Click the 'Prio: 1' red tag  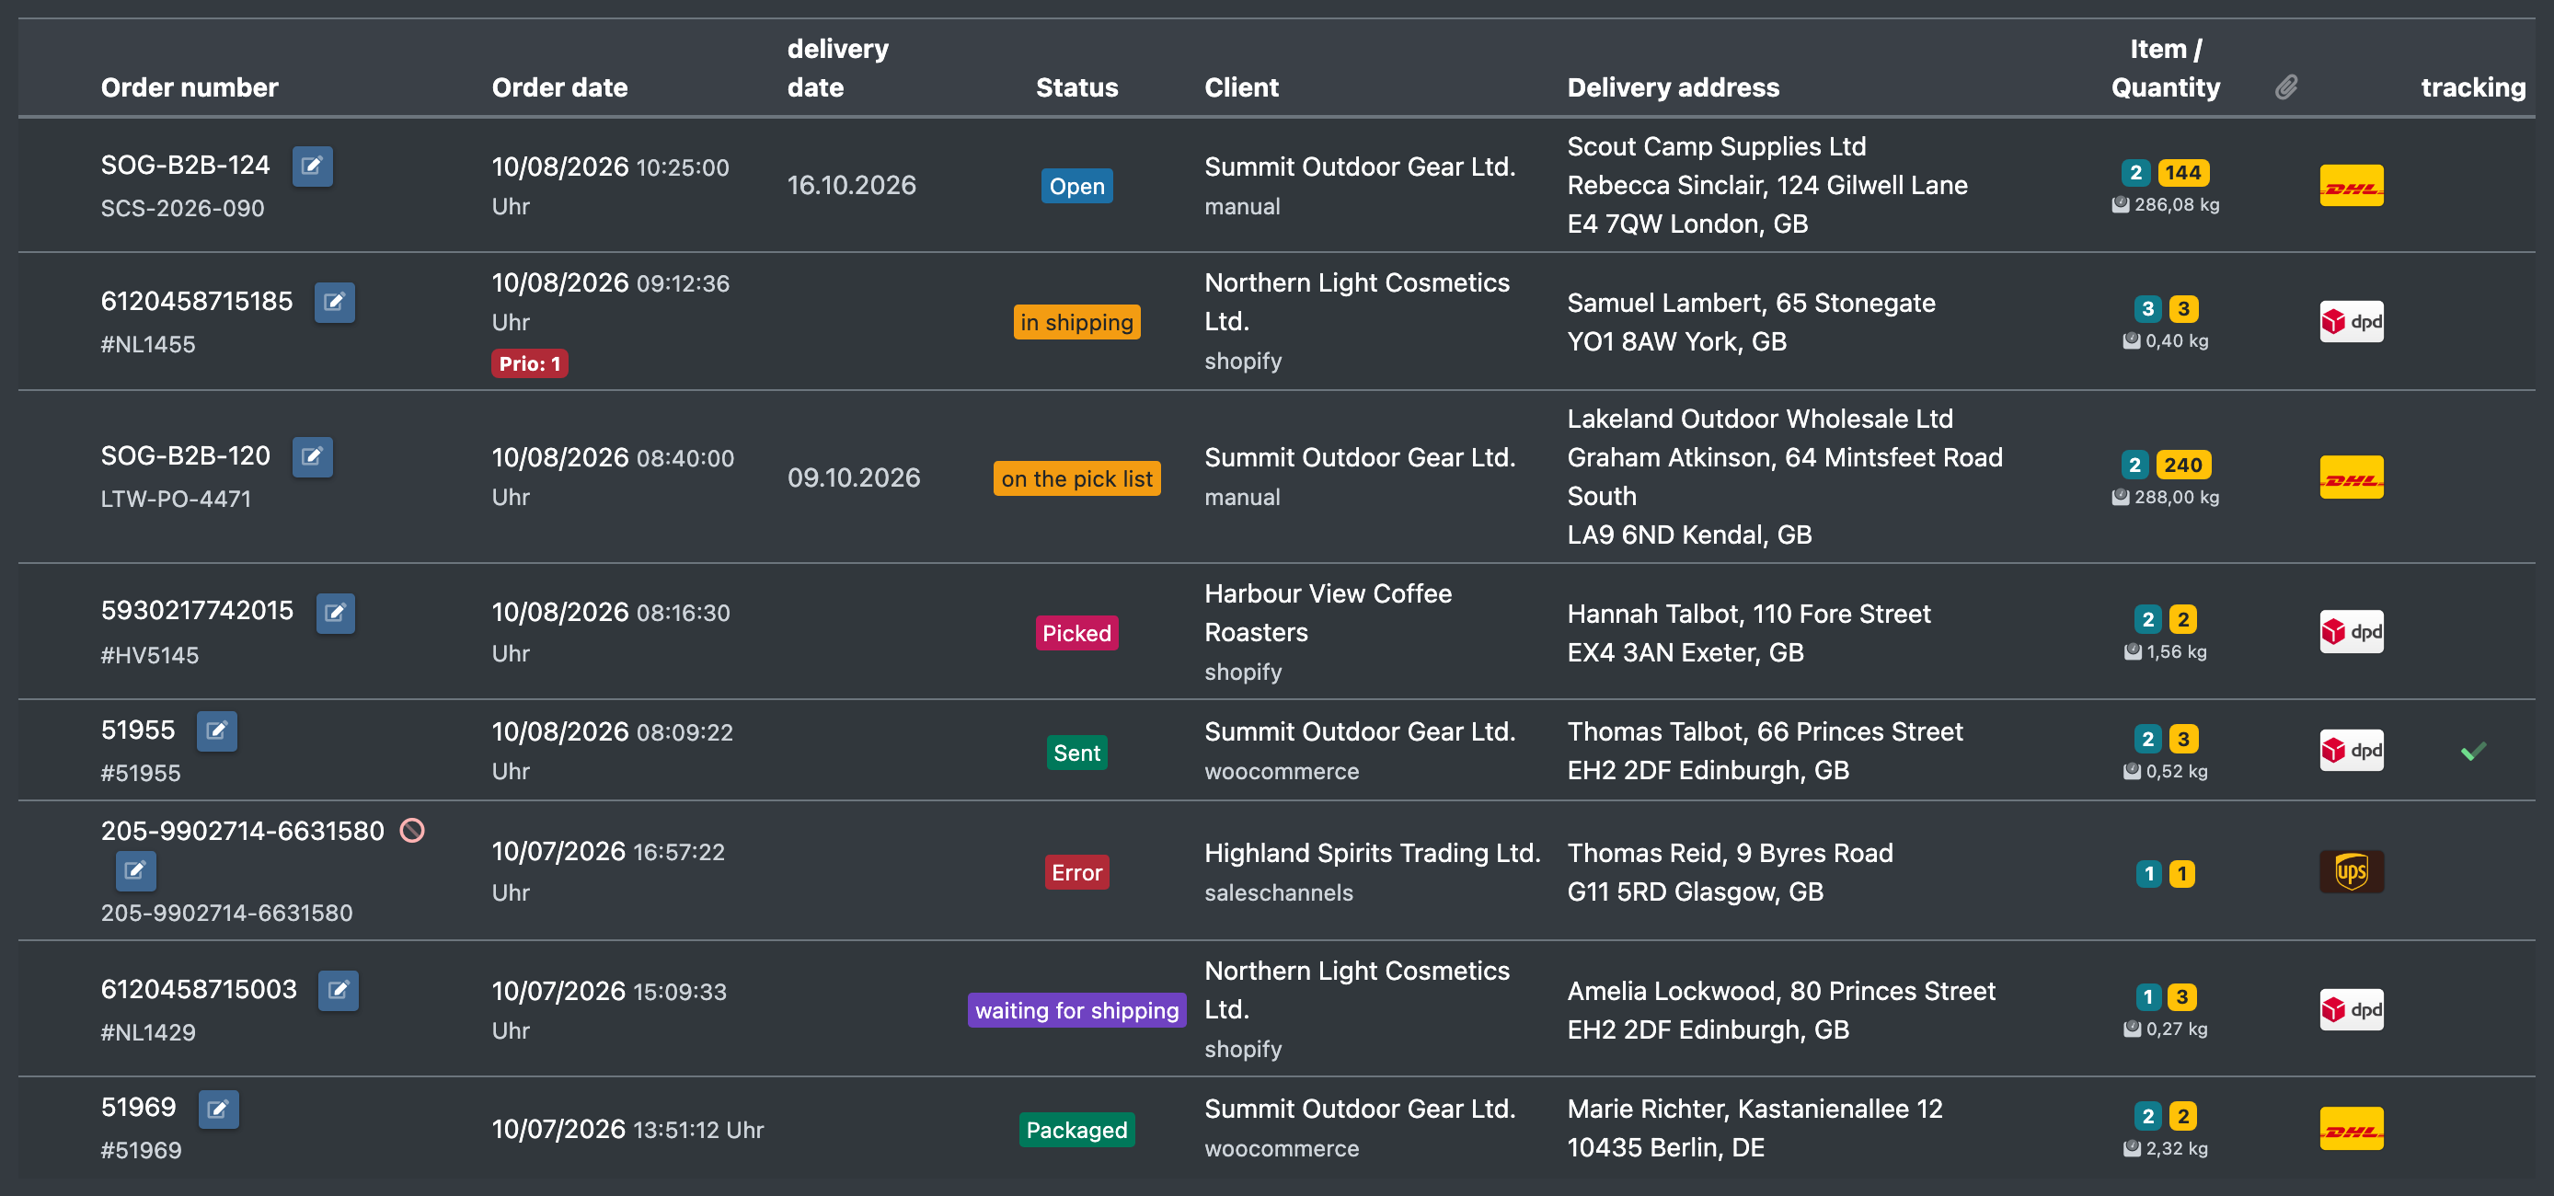[529, 364]
